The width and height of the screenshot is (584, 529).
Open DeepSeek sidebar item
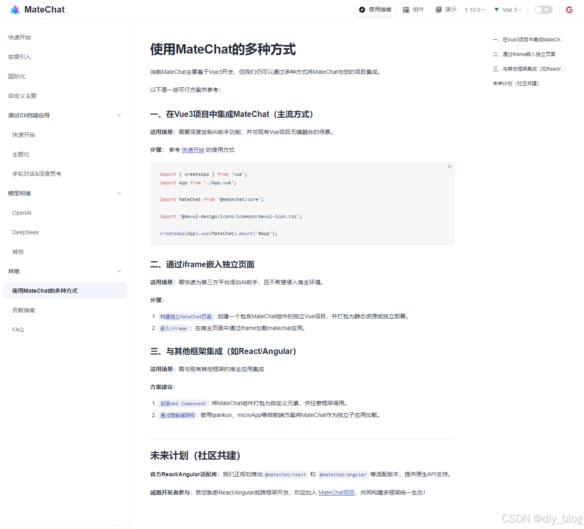pyautogui.click(x=26, y=232)
